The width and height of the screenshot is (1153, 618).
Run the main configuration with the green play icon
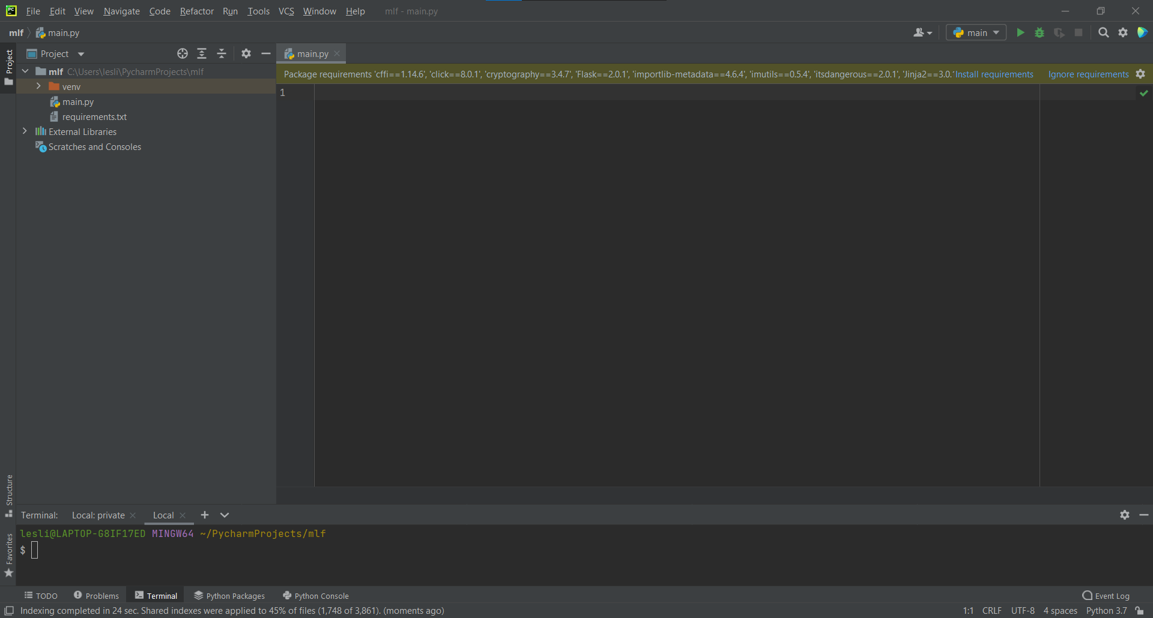(x=1020, y=32)
